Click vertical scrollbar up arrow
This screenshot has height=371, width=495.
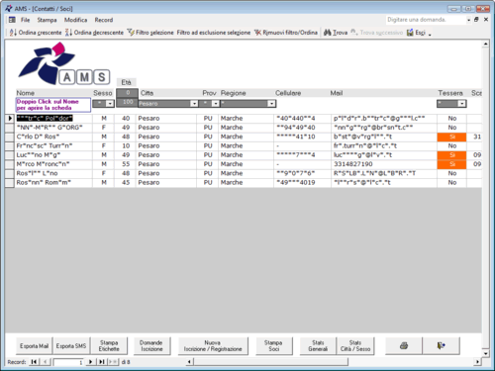tap(485, 44)
